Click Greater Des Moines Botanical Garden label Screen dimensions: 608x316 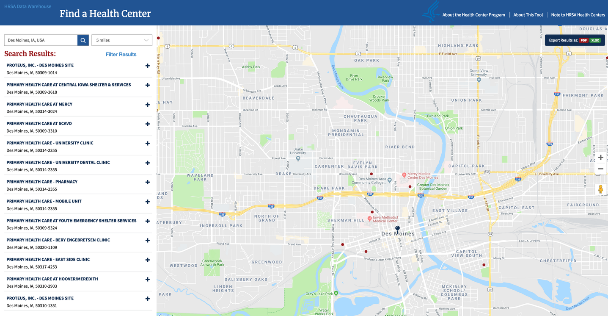[x=433, y=187]
